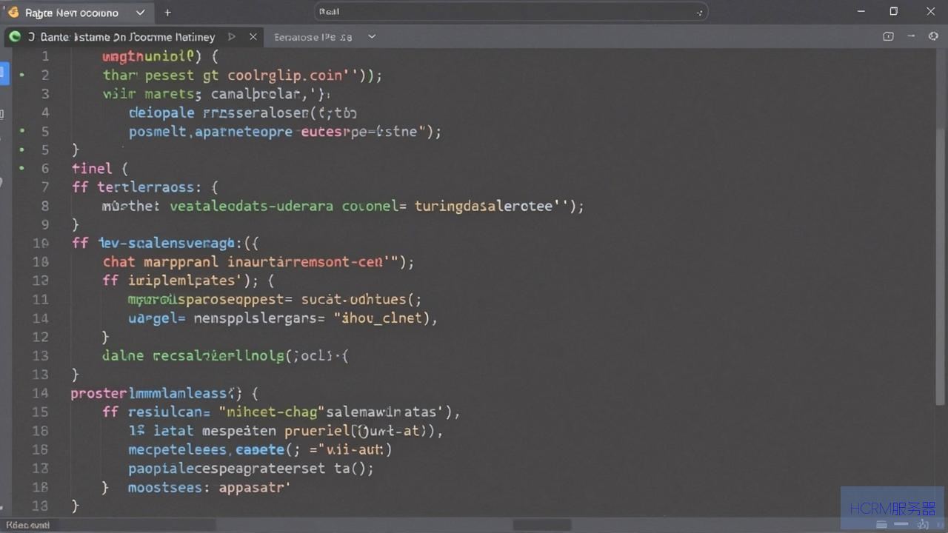This screenshot has width=948, height=533.
Task: Toggle the gutter dot next to line 5
Action: pyautogui.click(x=22, y=130)
